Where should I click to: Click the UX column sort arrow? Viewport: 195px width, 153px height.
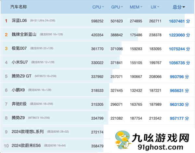pos(159,7)
